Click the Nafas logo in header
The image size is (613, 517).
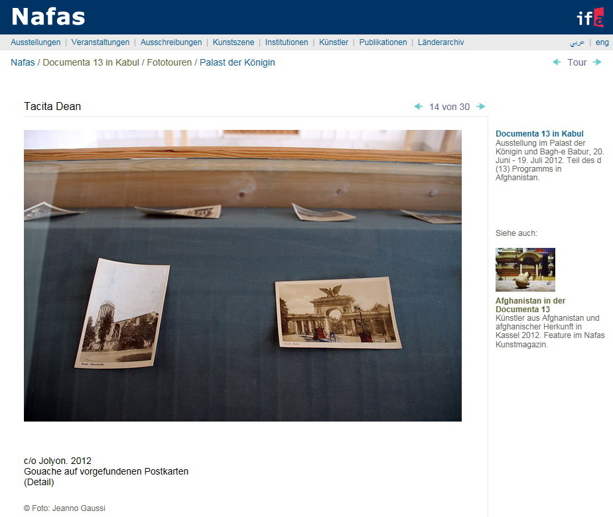click(x=48, y=17)
